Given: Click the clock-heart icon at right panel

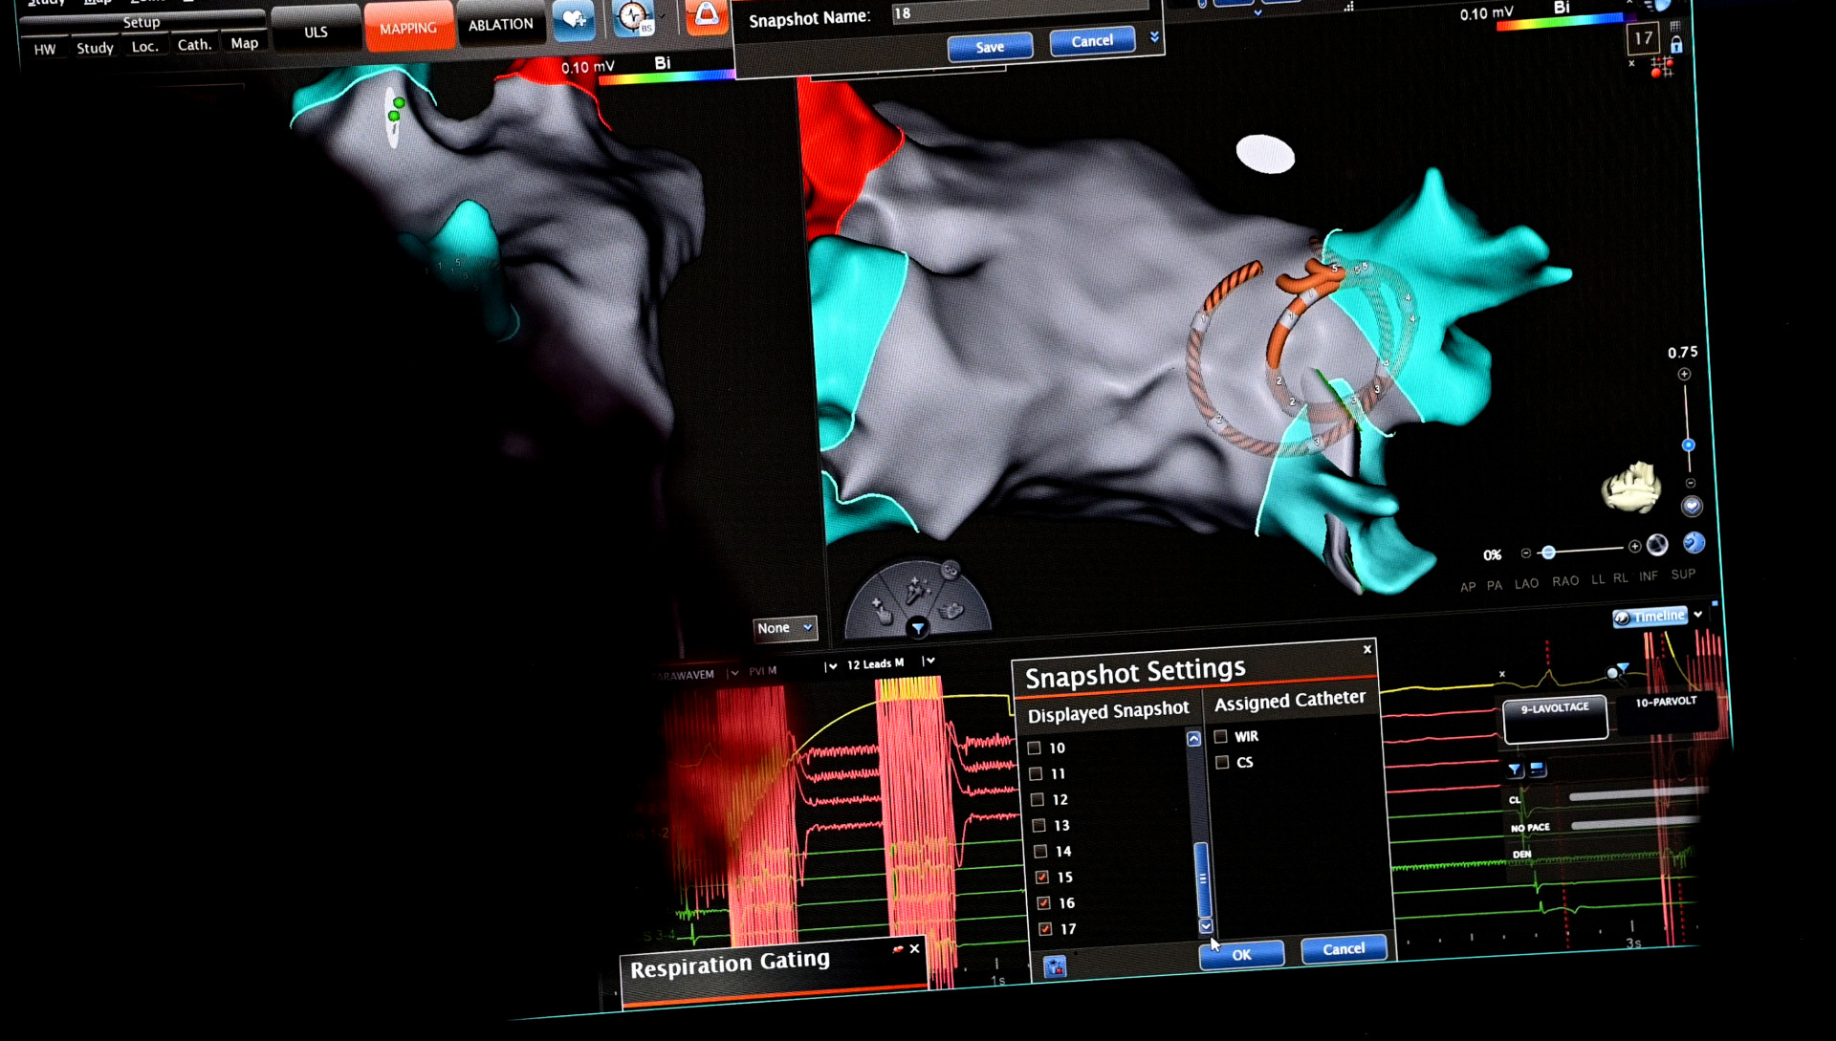Looking at the screenshot, I should [x=1694, y=542].
